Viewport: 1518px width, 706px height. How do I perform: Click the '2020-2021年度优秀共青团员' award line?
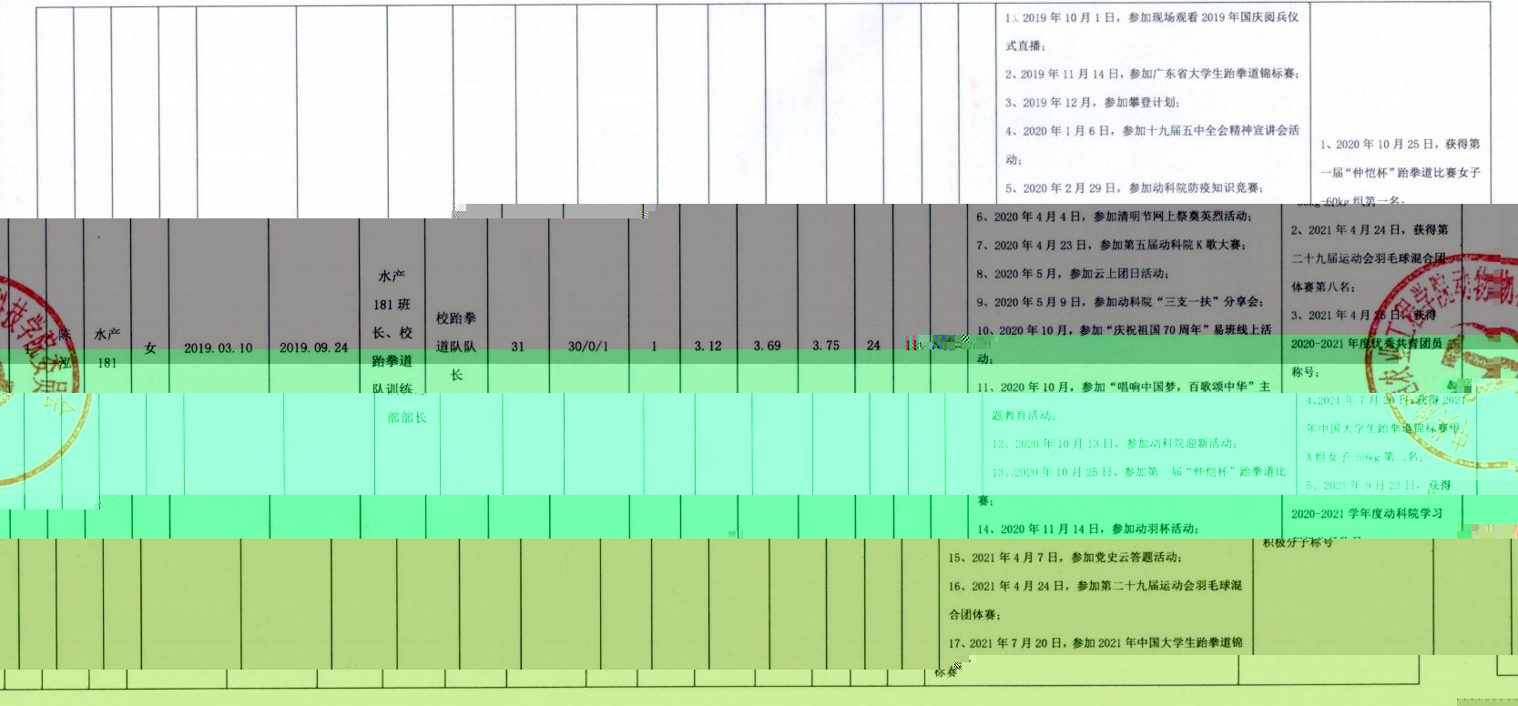click(1368, 344)
